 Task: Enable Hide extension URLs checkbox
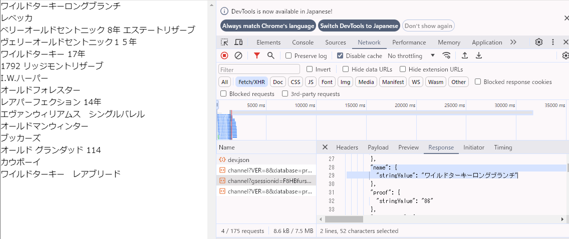click(x=402, y=69)
